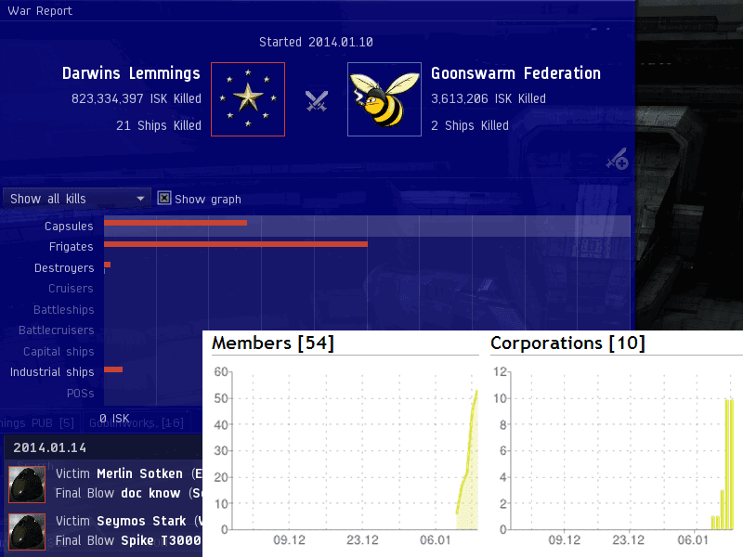Select the Battleships graph row
The image size is (743, 557).
315,309
